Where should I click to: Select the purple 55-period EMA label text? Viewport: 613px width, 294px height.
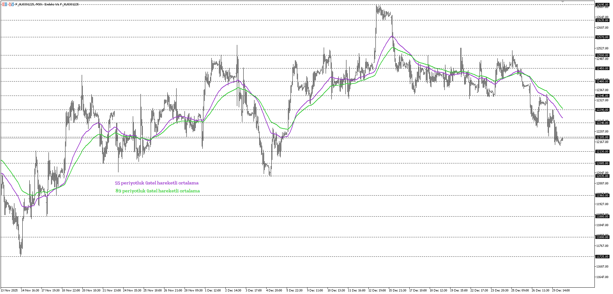coord(156,183)
